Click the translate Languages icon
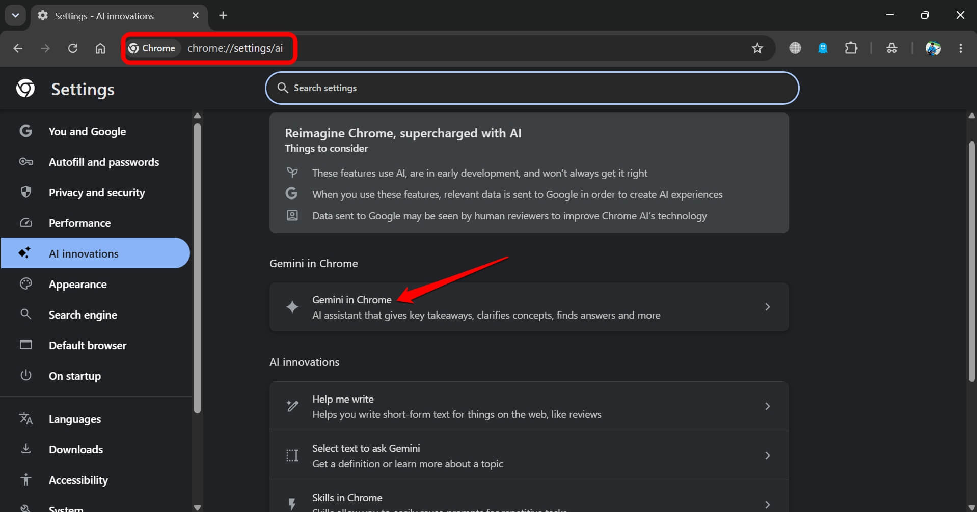This screenshot has height=512, width=977. click(26, 418)
